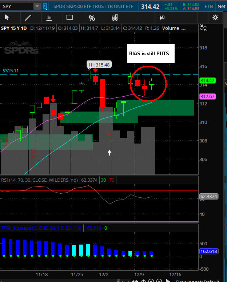This screenshot has width=227, height=282.
Task: Click the 306 price axis label
Action: coord(203,159)
